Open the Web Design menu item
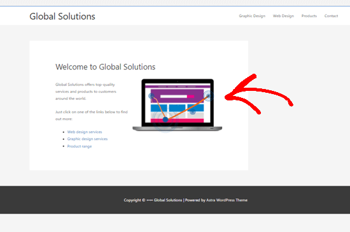Image resolution: width=350 pixels, height=232 pixels. pos(283,16)
